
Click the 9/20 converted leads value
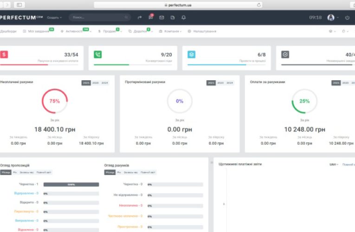(167, 55)
